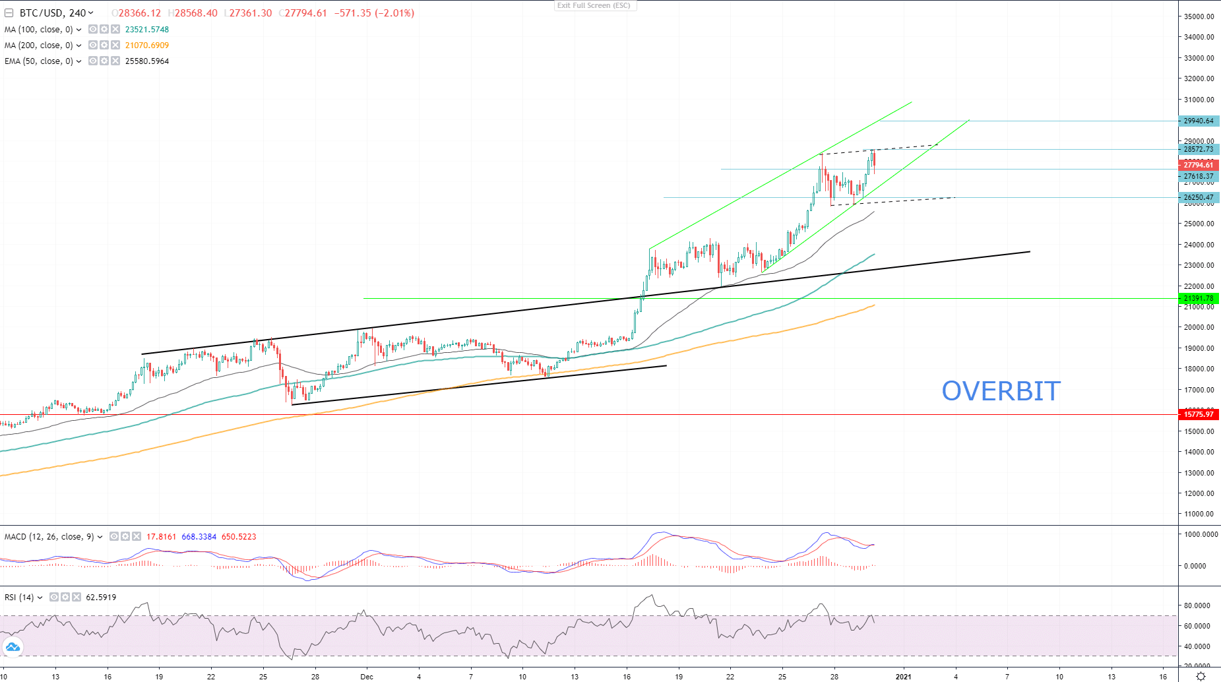Screen dimensions: 1221x682
Task: Remove the MA 100 indicator
Action: point(115,30)
